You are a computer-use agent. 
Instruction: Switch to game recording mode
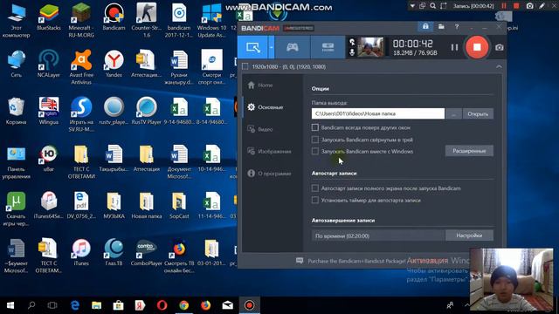tap(293, 47)
